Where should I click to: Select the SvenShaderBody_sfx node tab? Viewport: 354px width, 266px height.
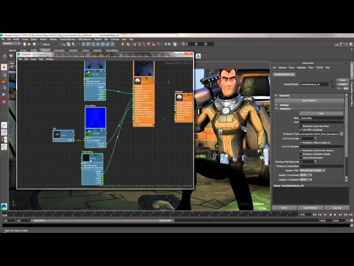(x=284, y=74)
